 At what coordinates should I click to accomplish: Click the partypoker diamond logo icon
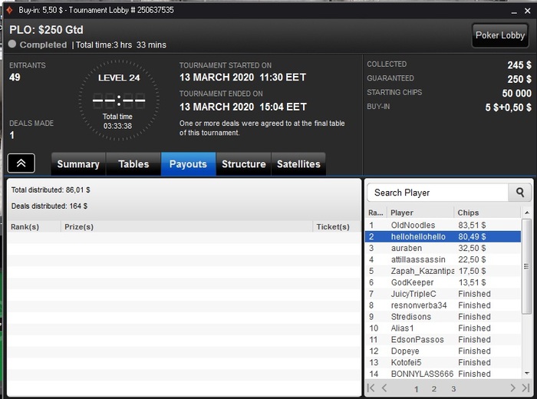[x=9, y=10]
